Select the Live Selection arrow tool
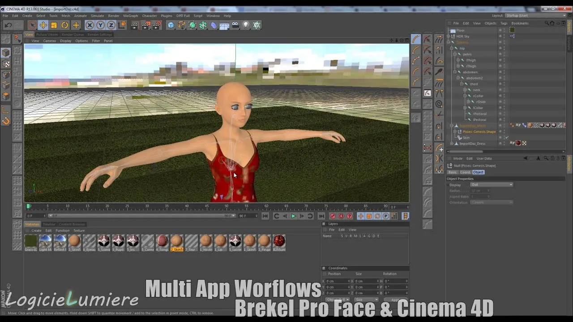The image size is (573, 322). pos(32,25)
